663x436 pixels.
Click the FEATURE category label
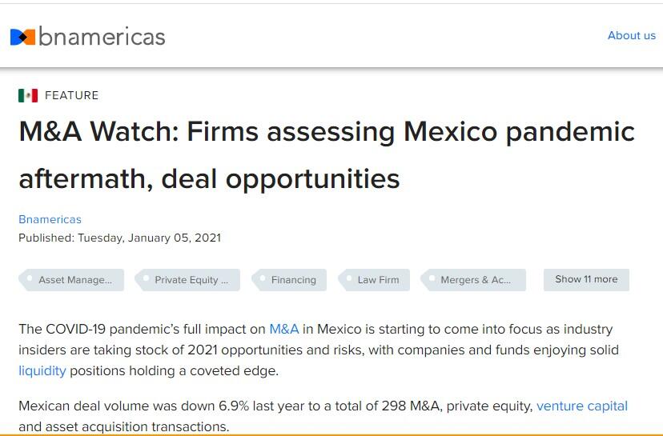[x=72, y=95]
